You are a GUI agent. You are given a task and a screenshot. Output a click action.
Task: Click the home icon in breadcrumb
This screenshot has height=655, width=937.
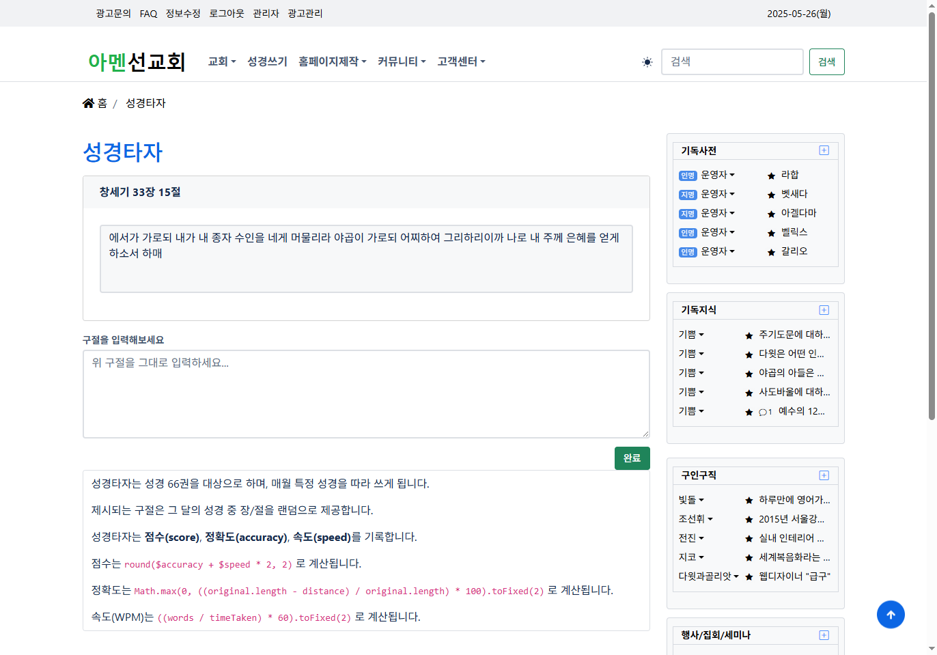click(x=88, y=103)
